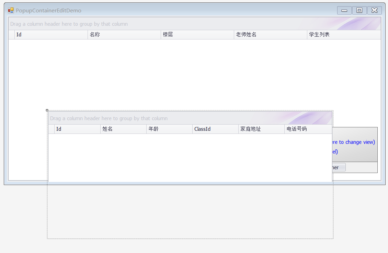Click the 学生列表 column header
Image resolution: width=388 pixels, height=253 pixels.
coord(343,34)
